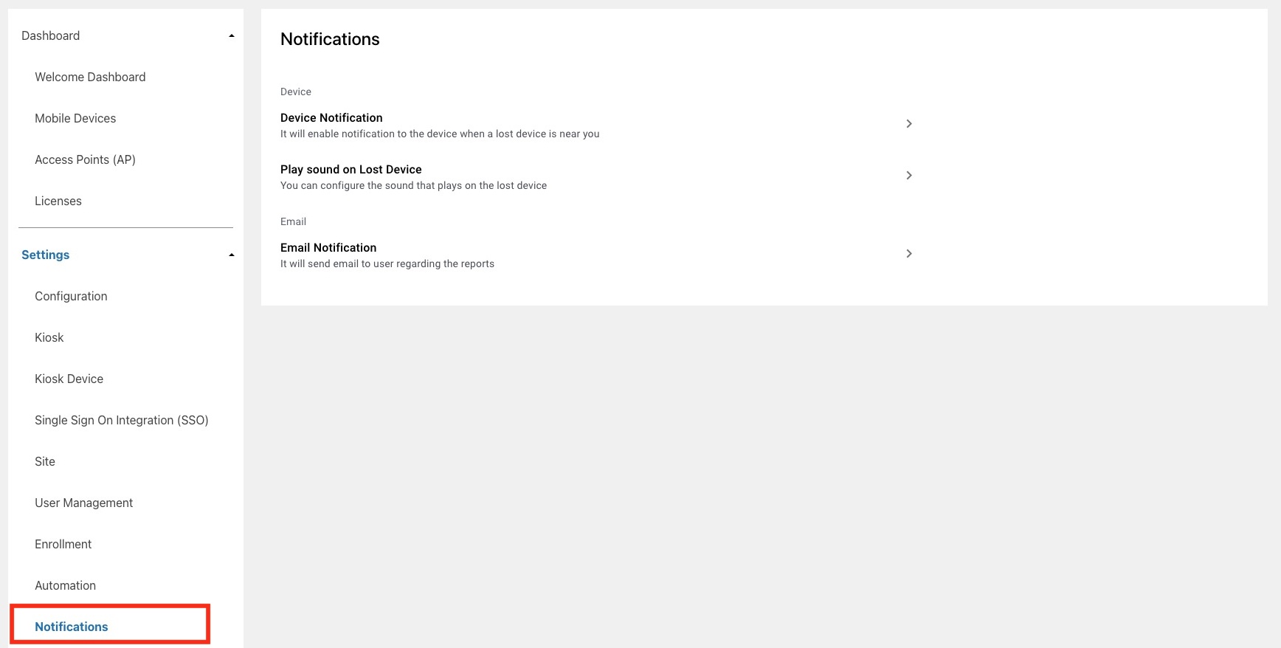Select Kiosk in sidebar

coord(49,337)
